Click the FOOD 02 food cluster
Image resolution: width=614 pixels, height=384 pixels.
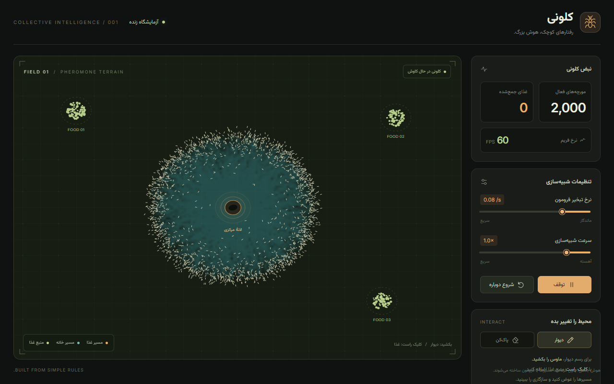396,118
